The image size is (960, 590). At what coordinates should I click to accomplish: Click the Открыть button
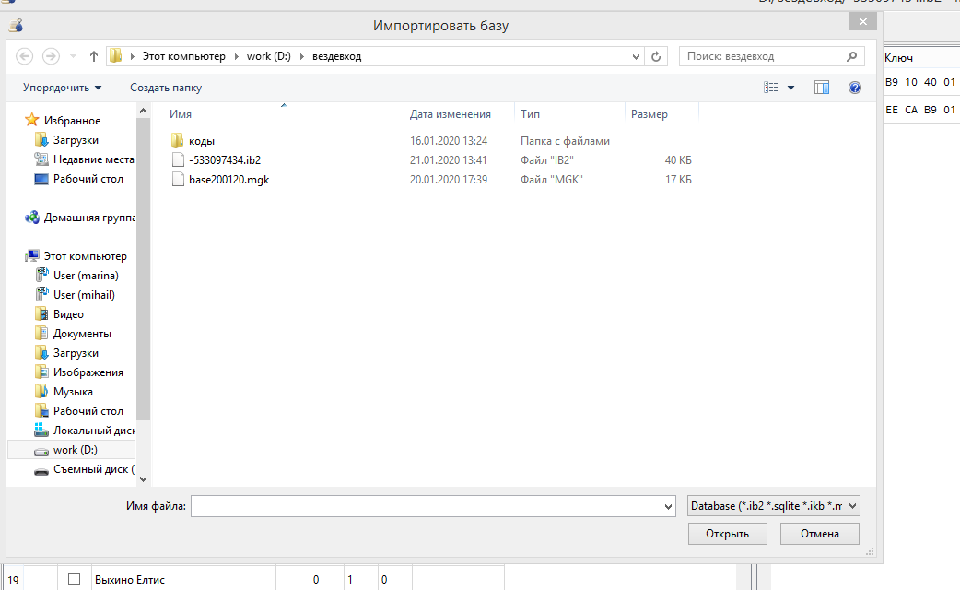(x=727, y=534)
